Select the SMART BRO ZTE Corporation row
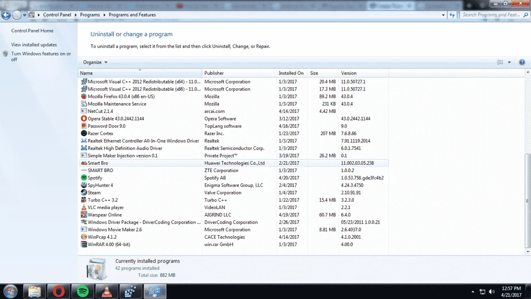 [x=234, y=171]
